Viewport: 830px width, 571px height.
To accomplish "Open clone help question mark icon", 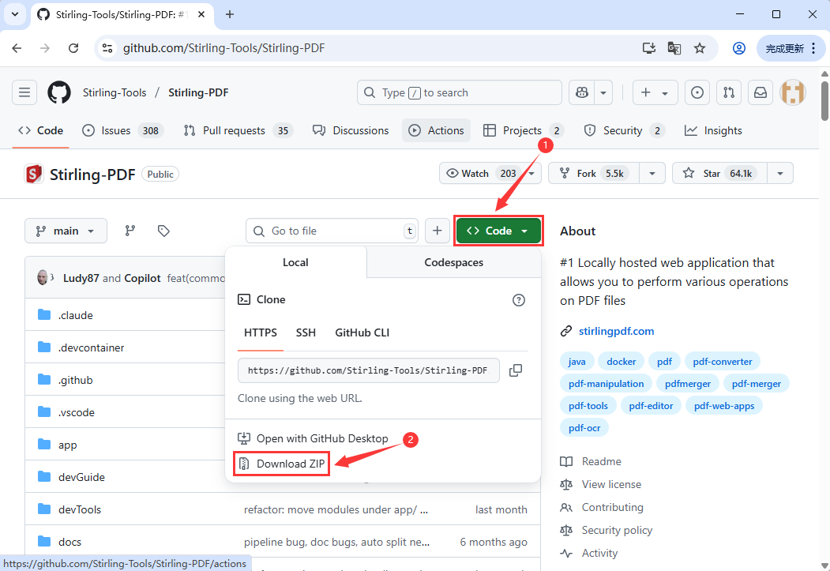I will point(519,300).
